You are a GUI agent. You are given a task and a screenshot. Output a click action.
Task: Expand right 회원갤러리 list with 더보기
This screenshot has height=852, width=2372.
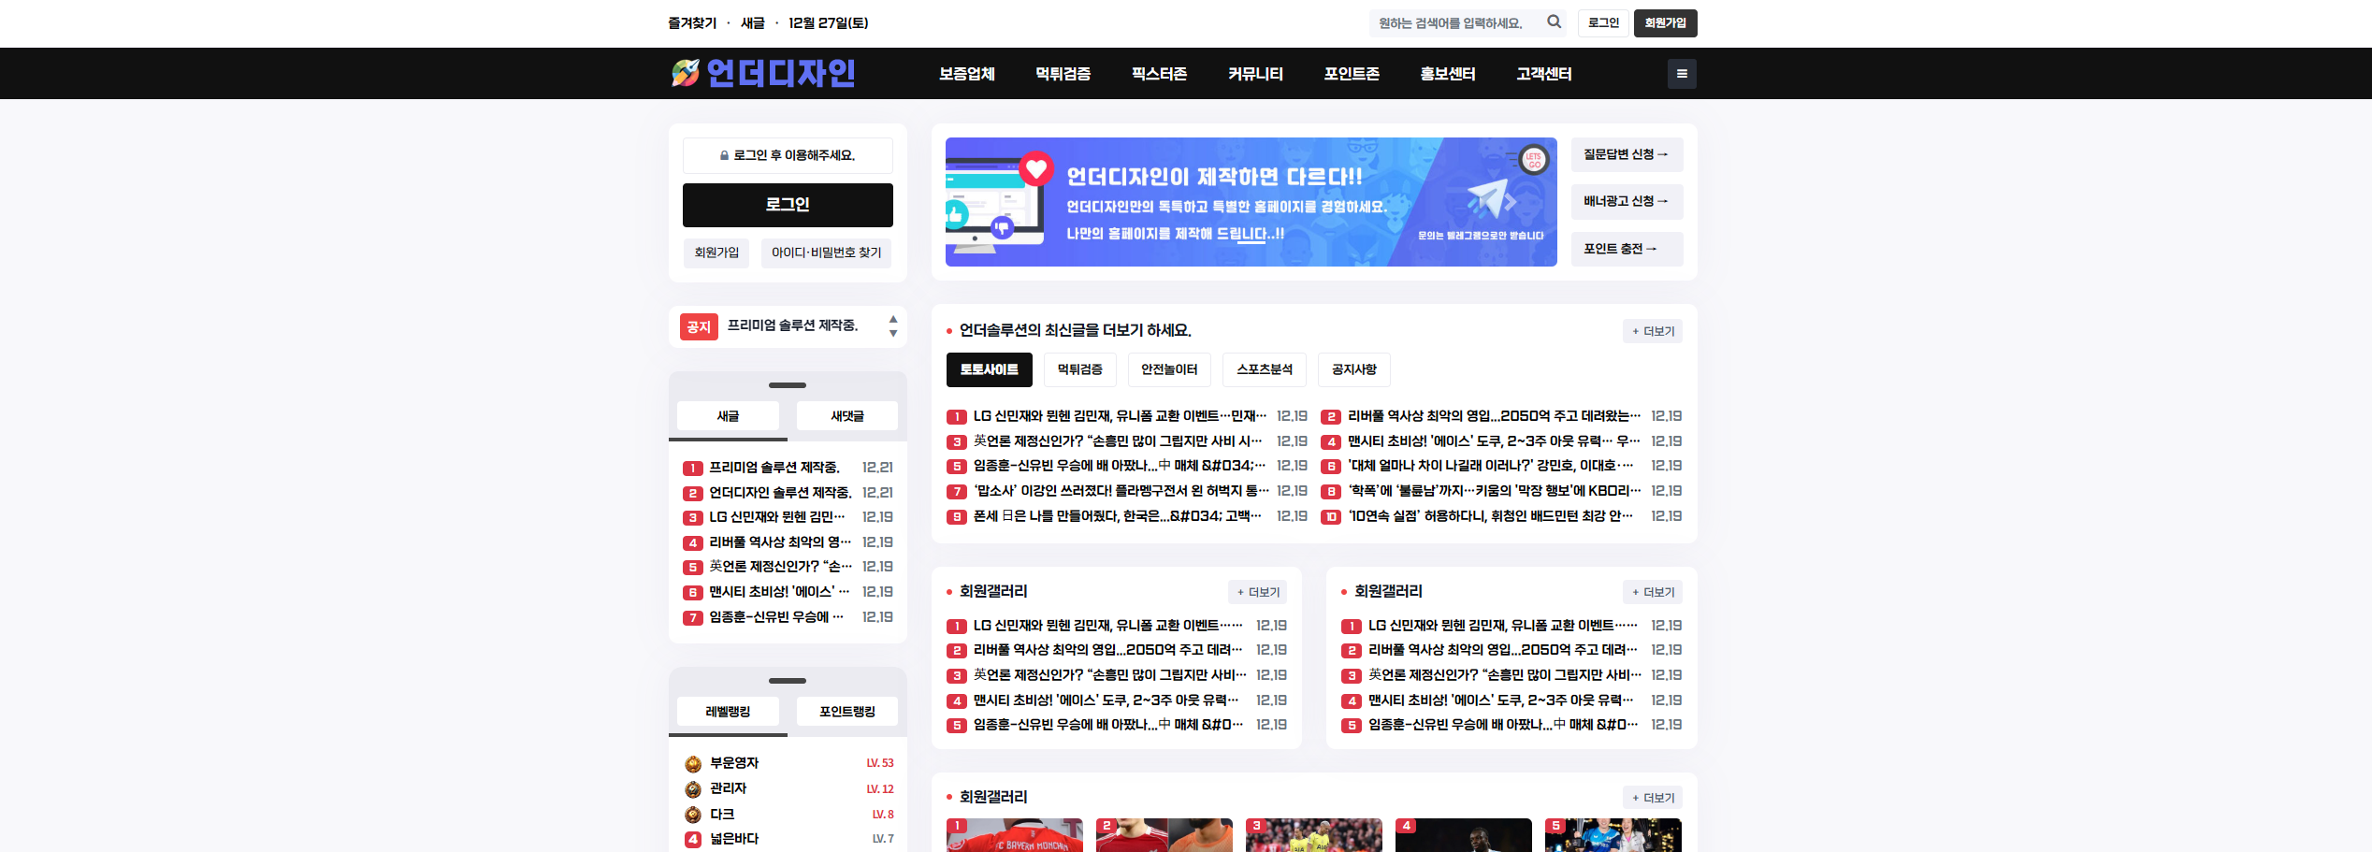[x=1653, y=592]
